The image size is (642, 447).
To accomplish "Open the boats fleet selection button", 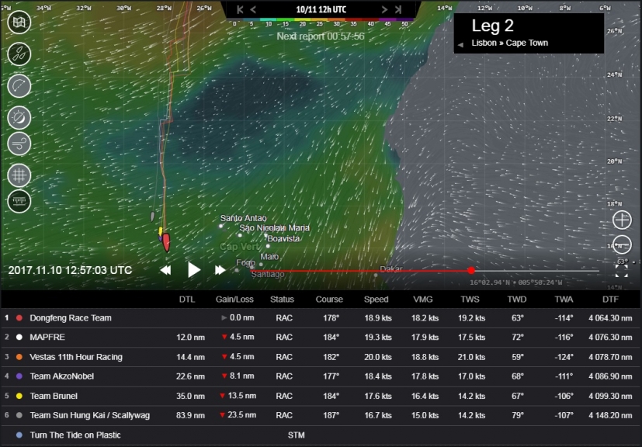I will 19,54.
